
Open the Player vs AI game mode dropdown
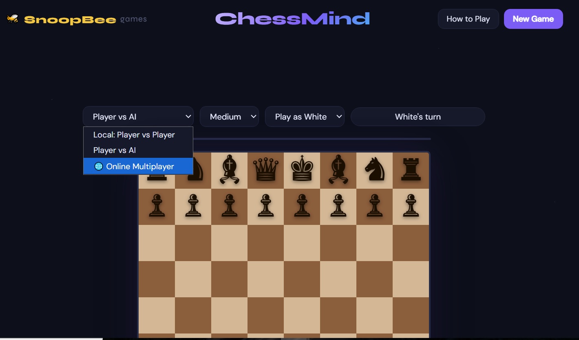pos(138,117)
